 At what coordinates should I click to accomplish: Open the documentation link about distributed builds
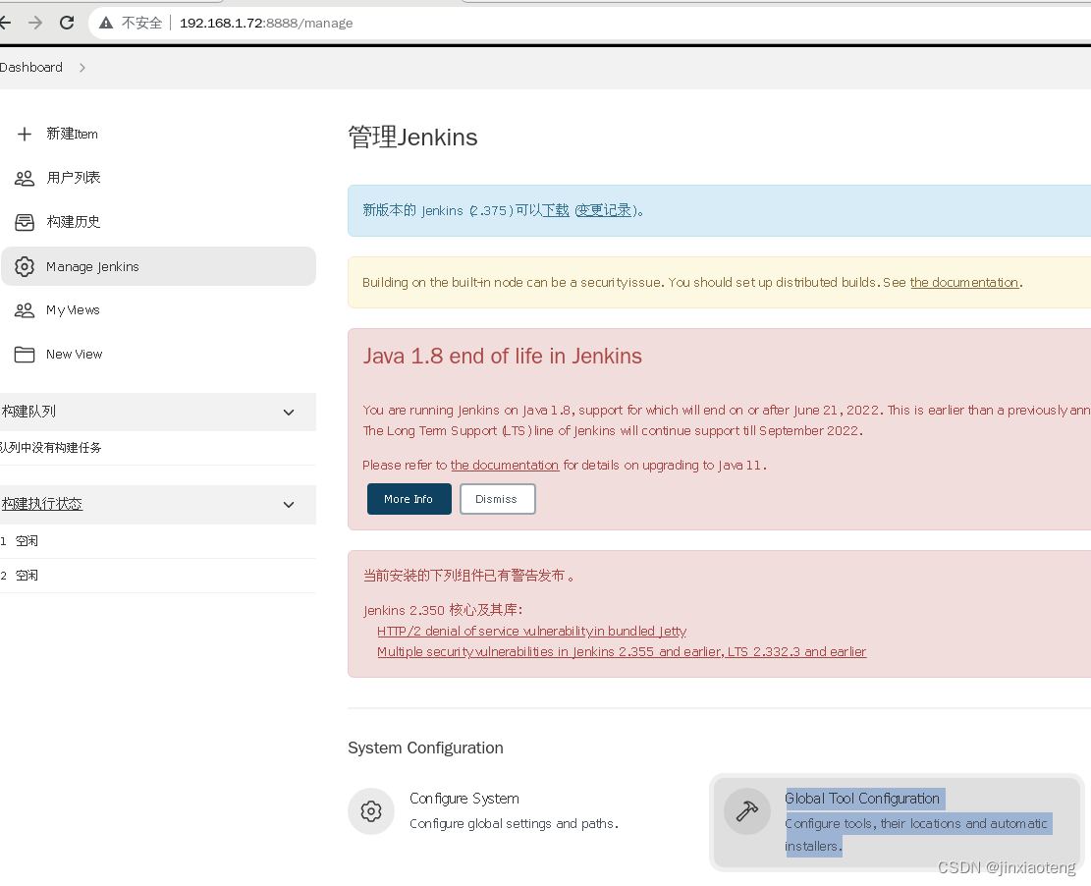tap(964, 283)
